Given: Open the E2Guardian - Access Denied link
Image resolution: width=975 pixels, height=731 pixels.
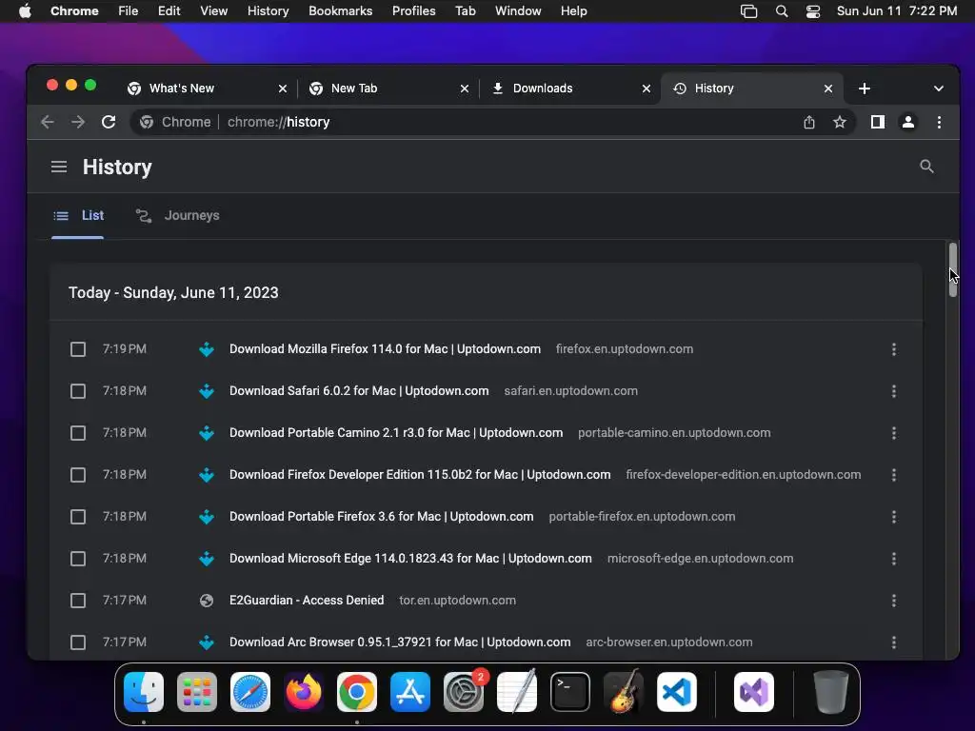Looking at the screenshot, I should (307, 601).
